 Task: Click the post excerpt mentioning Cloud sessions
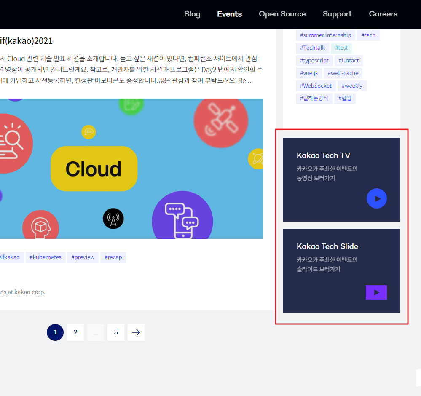tap(131, 70)
